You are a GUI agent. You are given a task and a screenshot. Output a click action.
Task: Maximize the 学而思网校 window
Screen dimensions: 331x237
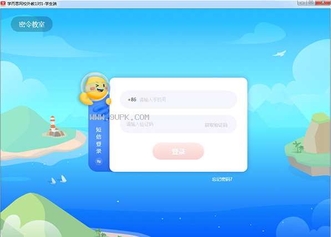click(311, 3)
